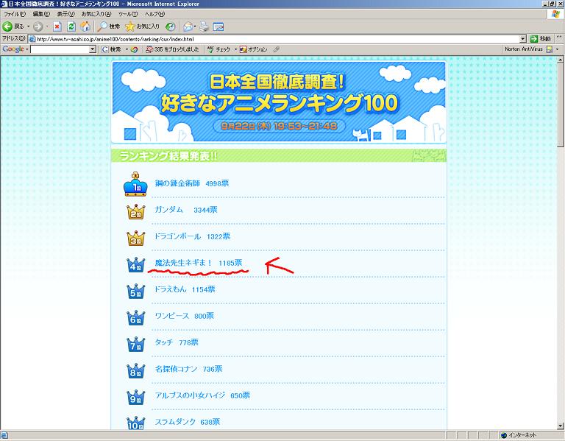Print the page with the printer icon
The height and width of the screenshot is (441, 565).
coord(205,27)
